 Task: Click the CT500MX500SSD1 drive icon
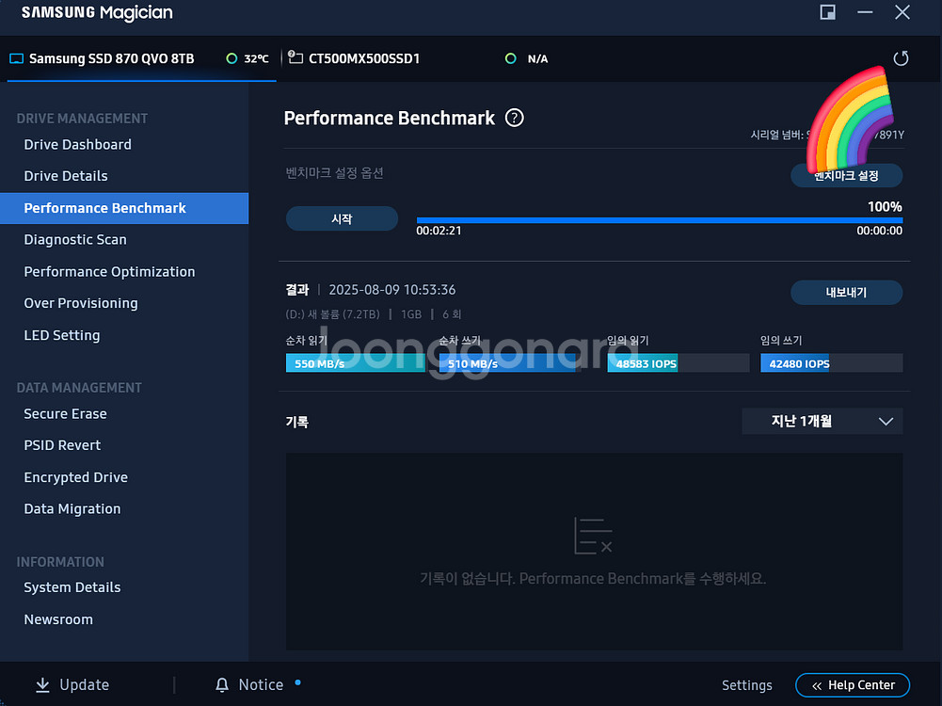(x=295, y=57)
